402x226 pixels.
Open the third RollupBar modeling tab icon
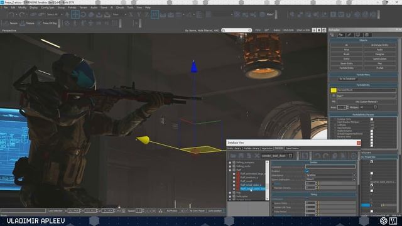(x=349, y=35)
